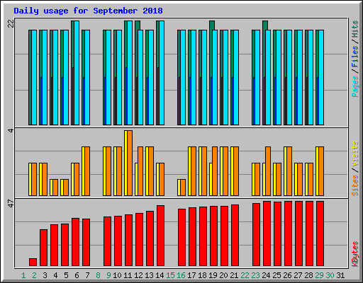Viewport: 363px width, 283px height.
Task: Click the red KBytes bar for day 3
Action: [43, 248]
